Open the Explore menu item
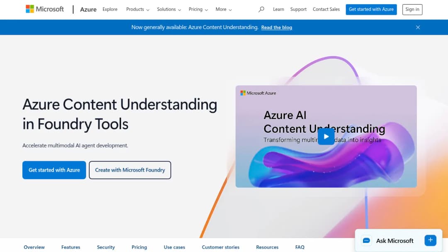The height and width of the screenshot is (252, 448). click(110, 10)
